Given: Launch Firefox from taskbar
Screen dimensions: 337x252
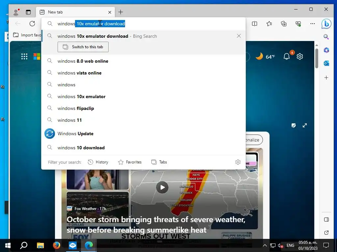Looking at the screenshot, I should 57,245.
